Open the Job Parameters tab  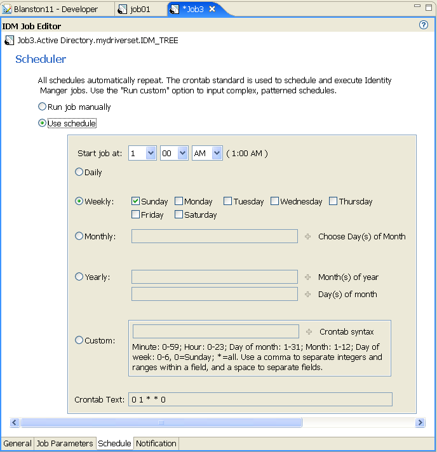65,443
